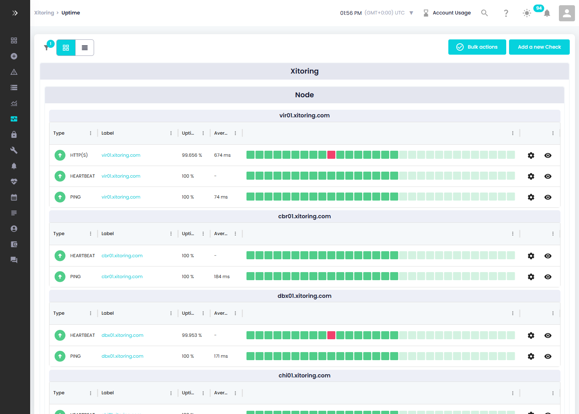
Task: Select the calendar icon in the sidebar
Action: [14, 197]
